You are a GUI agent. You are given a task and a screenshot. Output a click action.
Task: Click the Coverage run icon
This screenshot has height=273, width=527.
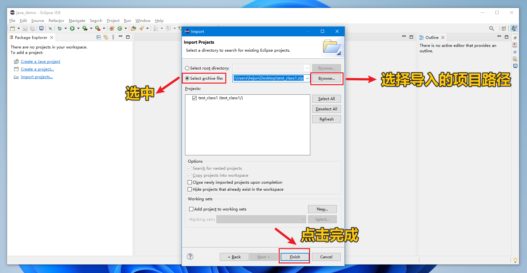(85, 28)
